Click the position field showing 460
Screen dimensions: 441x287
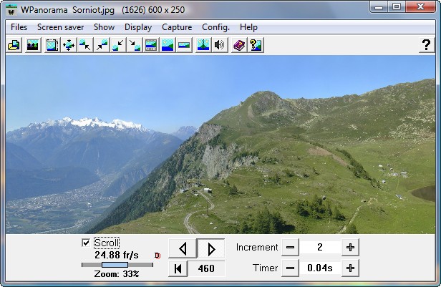click(206, 268)
